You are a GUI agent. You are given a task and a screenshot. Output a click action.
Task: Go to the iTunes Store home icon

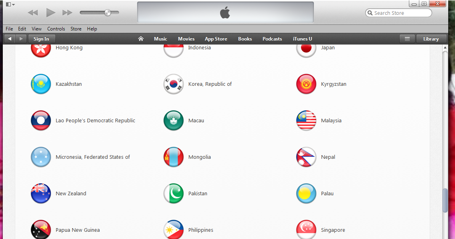(x=141, y=38)
